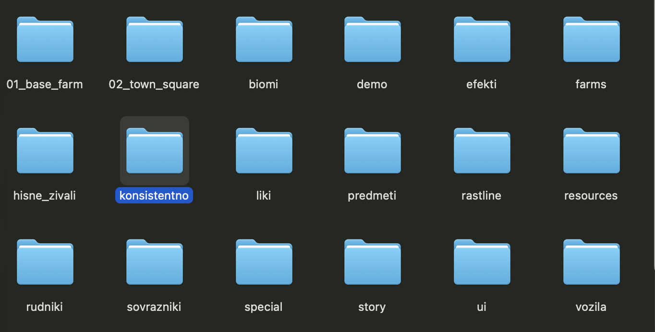The image size is (655, 332).
Task: Select the biomi folder icon
Action: point(264,40)
